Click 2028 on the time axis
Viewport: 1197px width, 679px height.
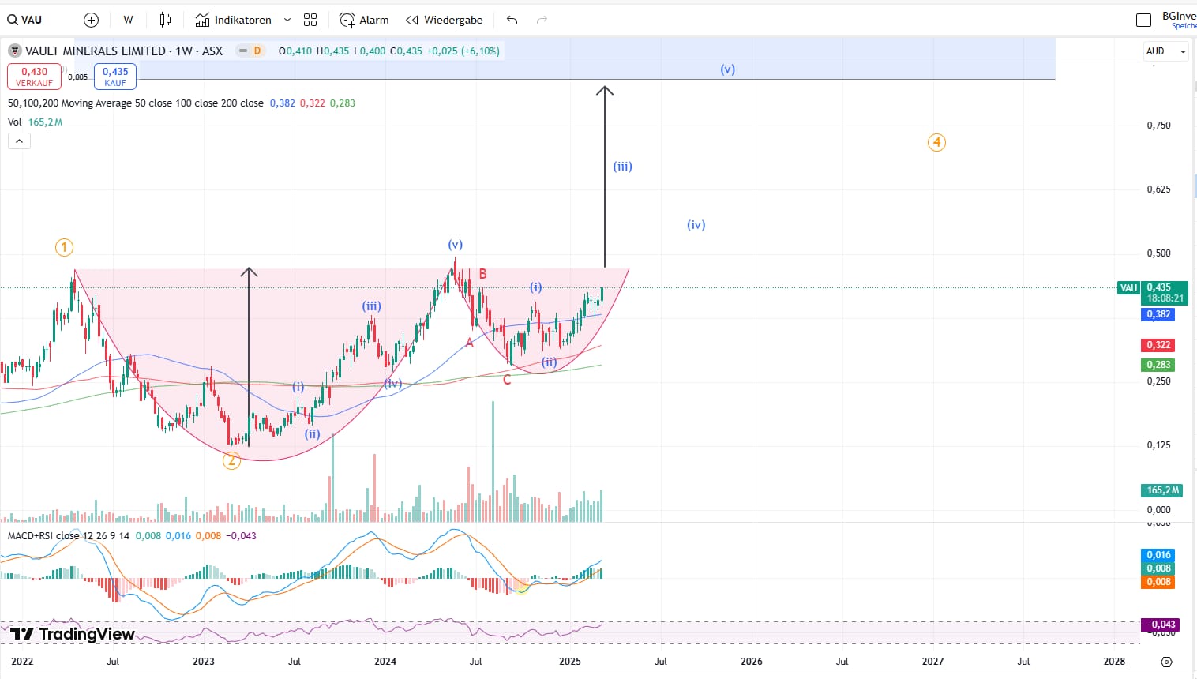pos(1114,662)
